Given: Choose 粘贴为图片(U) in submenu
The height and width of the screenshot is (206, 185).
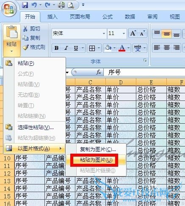Looking at the screenshot, I should tap(96, 160).
